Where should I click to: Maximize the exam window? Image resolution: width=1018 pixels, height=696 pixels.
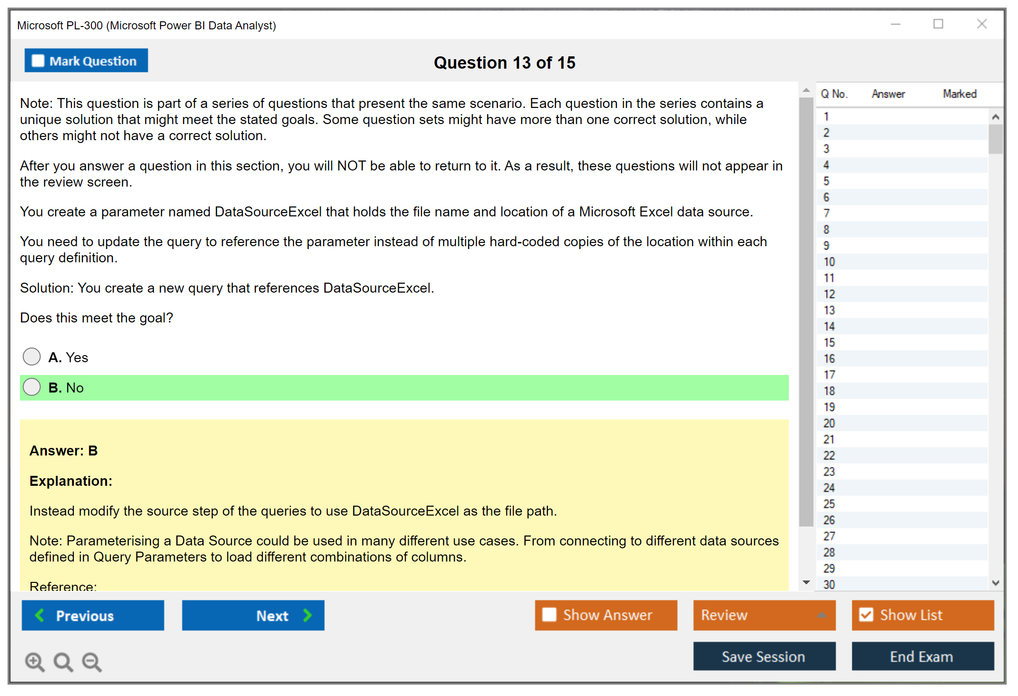[x=938, y=24]
